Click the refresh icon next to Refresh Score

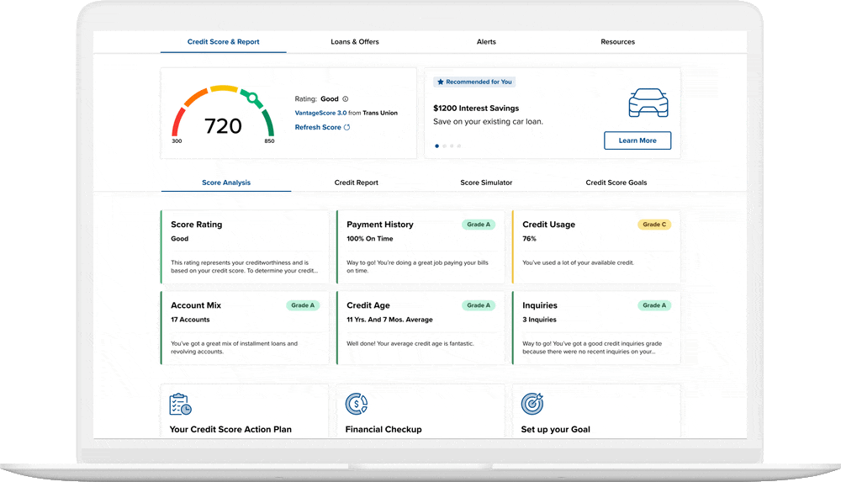click(347, 127)
